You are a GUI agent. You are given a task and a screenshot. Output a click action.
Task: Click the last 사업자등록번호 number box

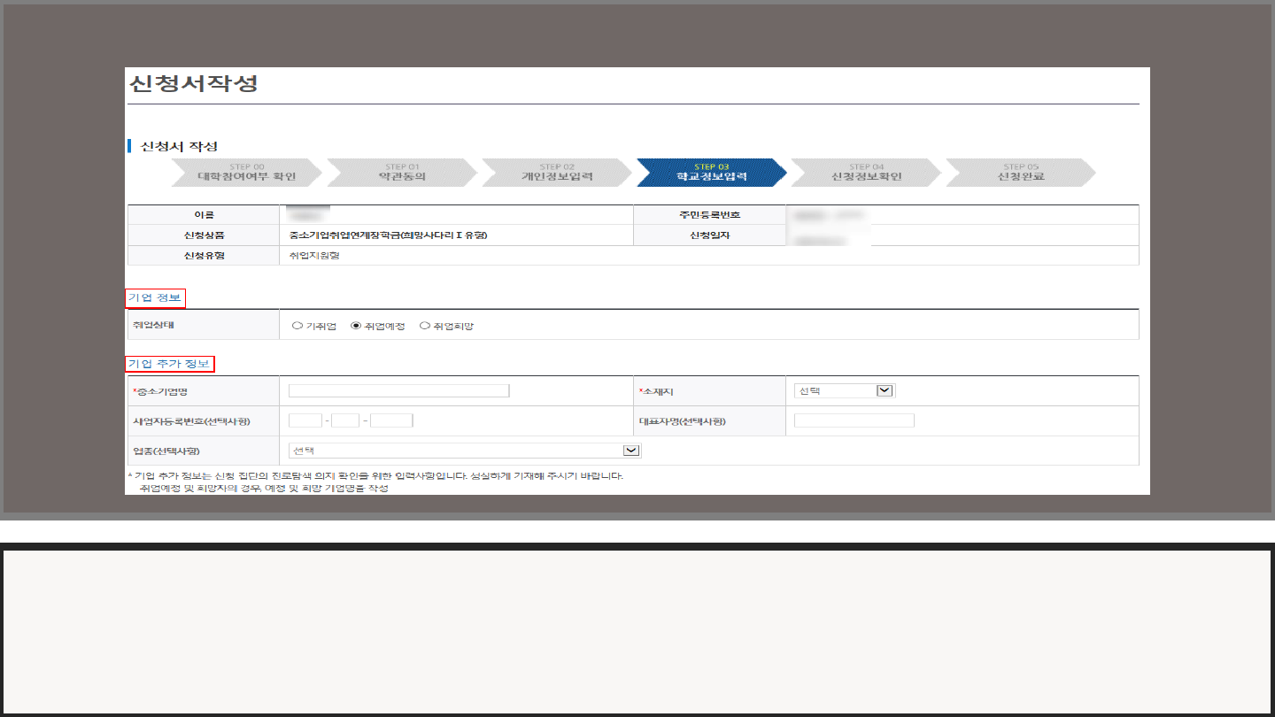[391, 420]
